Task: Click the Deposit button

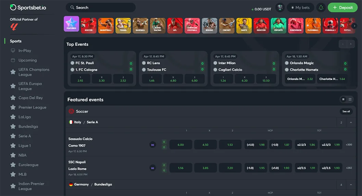Action: [342, 8]
